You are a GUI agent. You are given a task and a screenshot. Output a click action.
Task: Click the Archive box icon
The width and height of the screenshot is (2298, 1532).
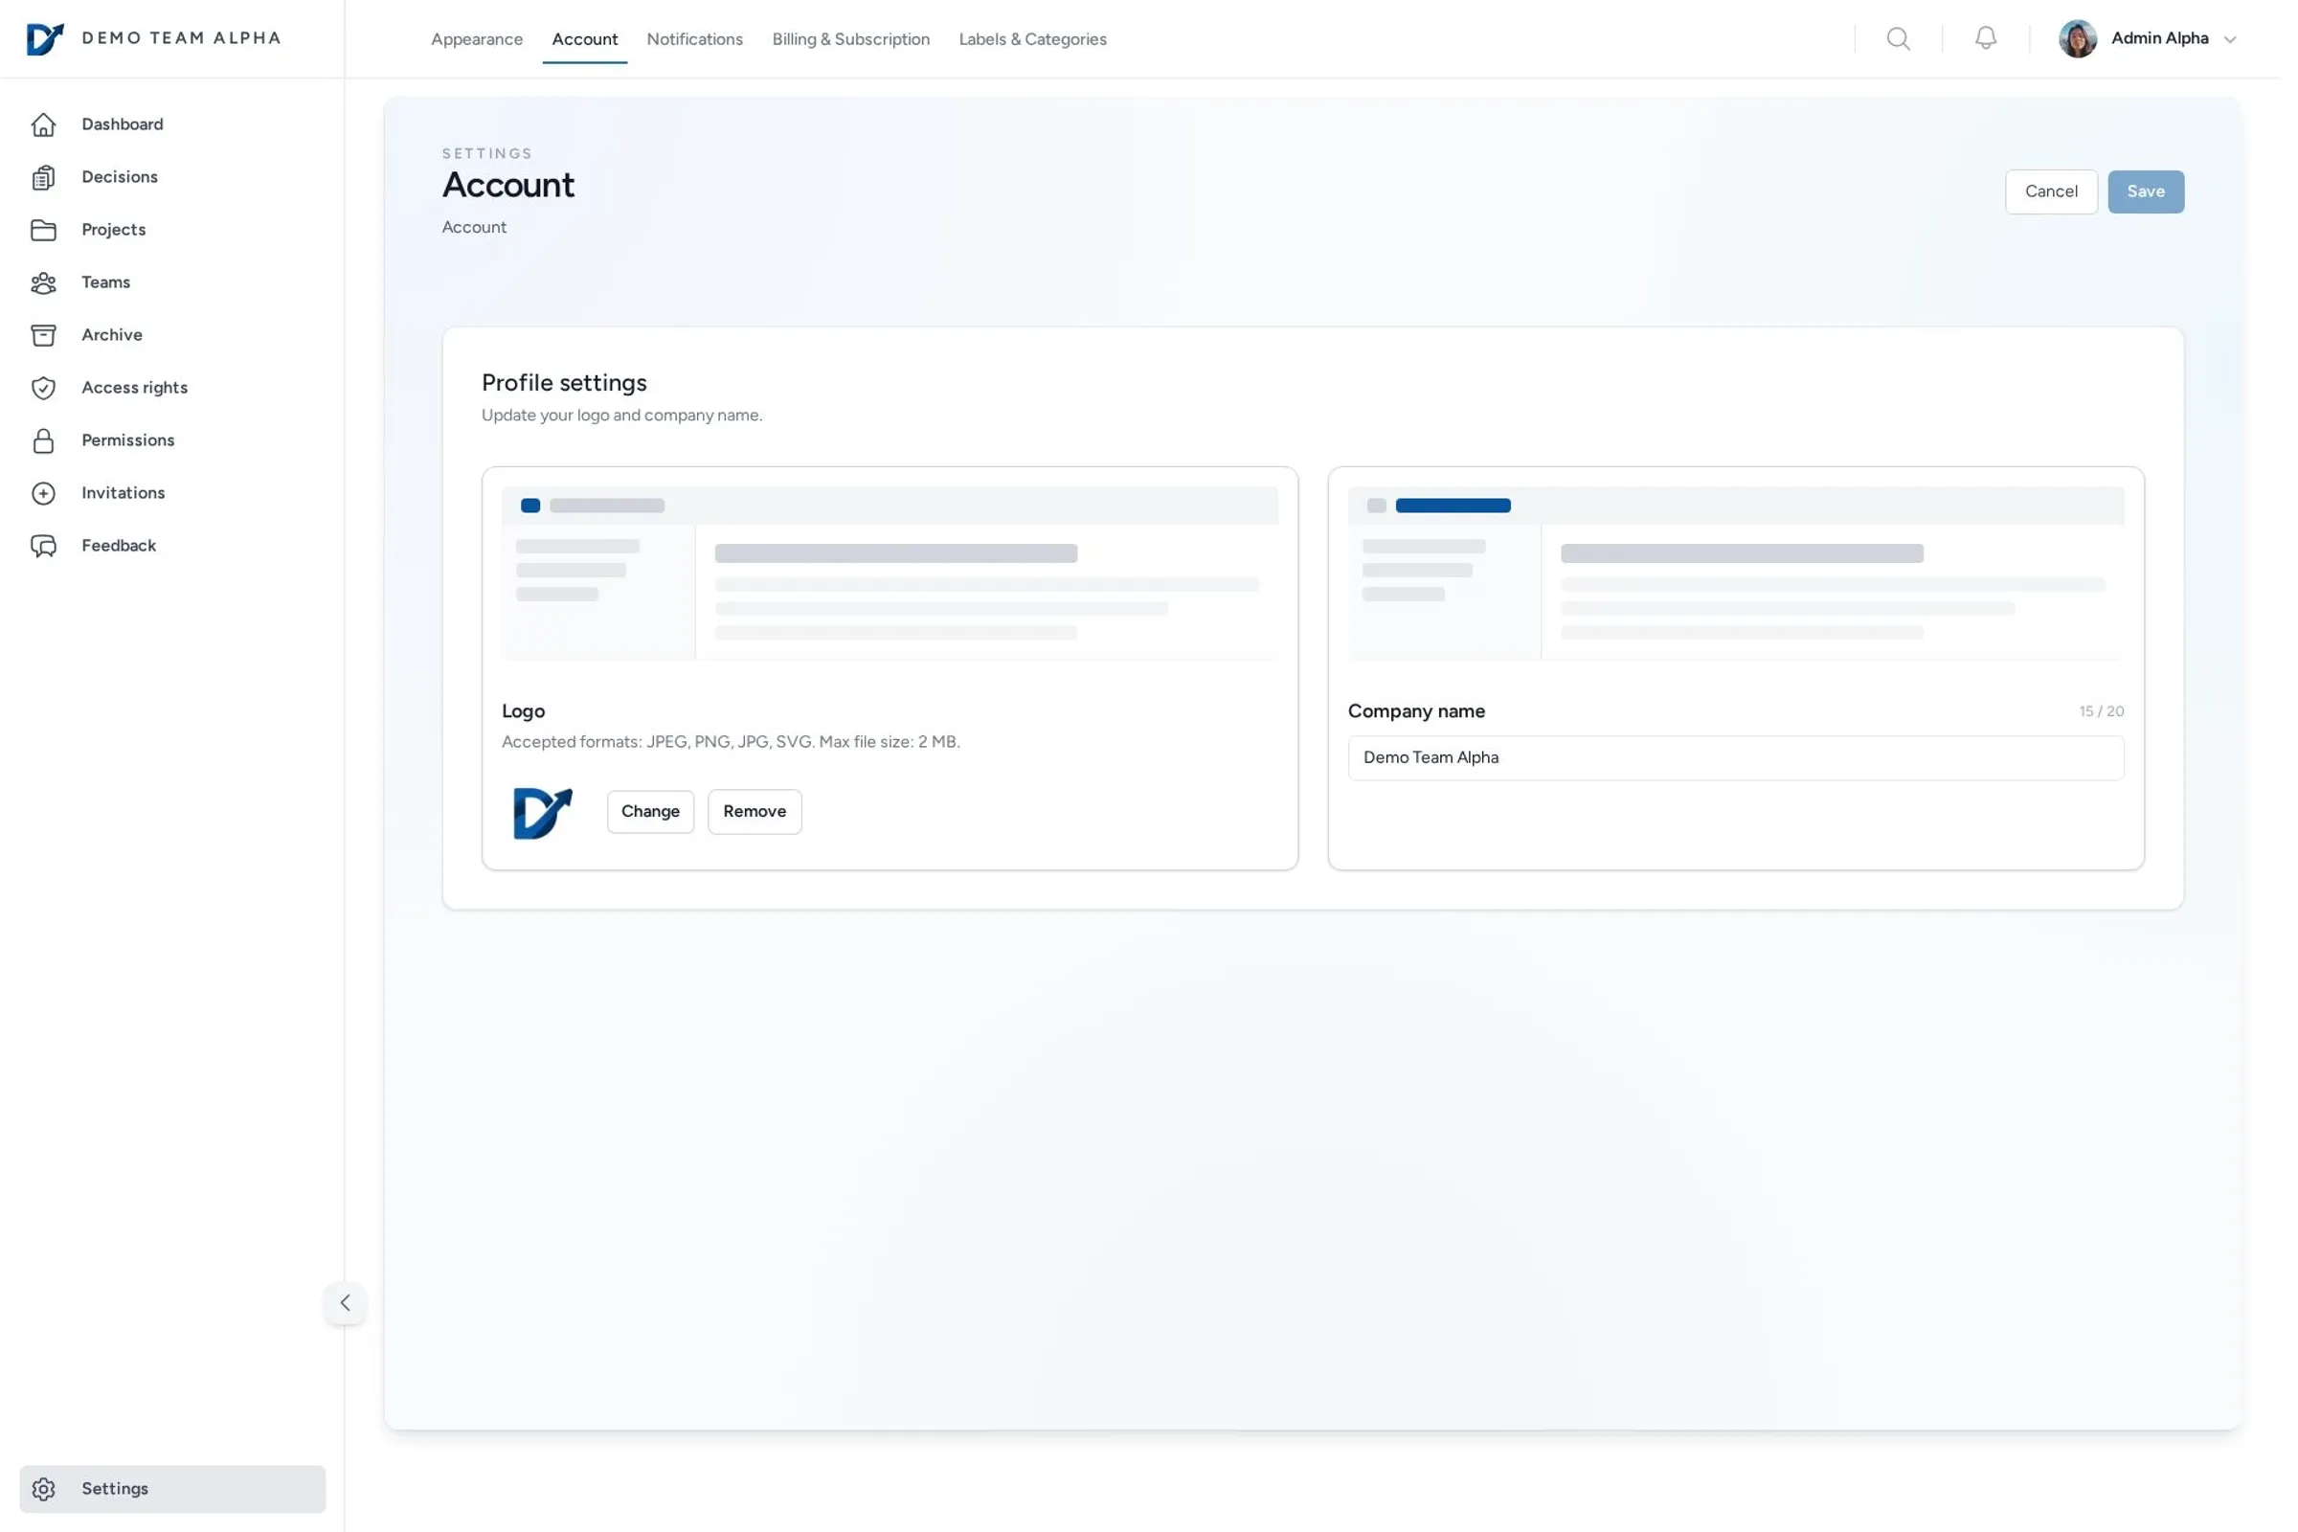pos(43,336)
